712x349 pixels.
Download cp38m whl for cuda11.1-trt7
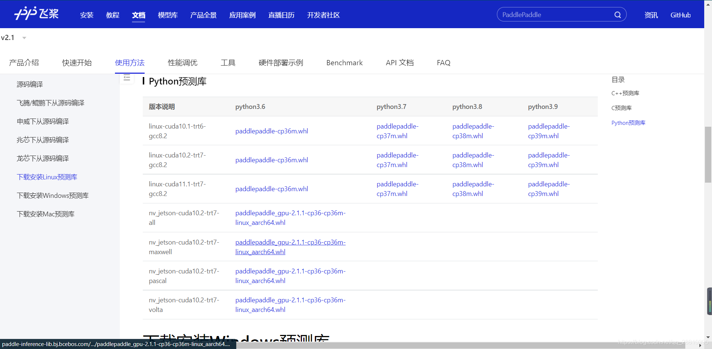pos(473,189)
